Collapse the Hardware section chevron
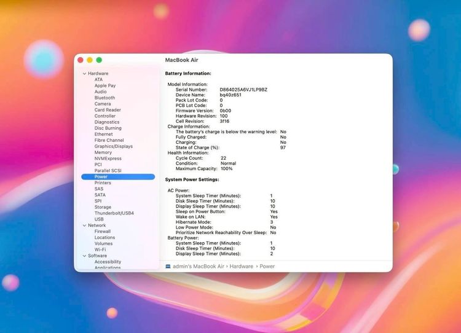This screenshot has height=333, width=461. coord(84,74)
